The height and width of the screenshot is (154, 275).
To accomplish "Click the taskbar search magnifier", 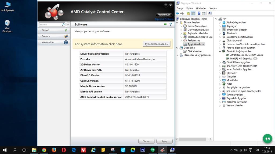I will click(x=15, y=150).
